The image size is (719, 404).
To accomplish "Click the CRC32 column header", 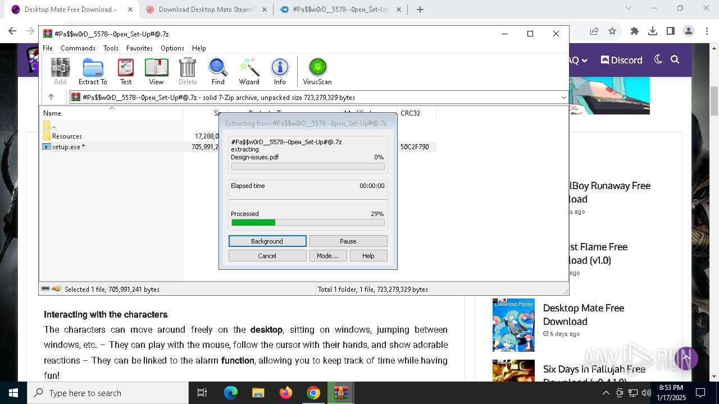I will pyautogui.click(x=416, y=113).
